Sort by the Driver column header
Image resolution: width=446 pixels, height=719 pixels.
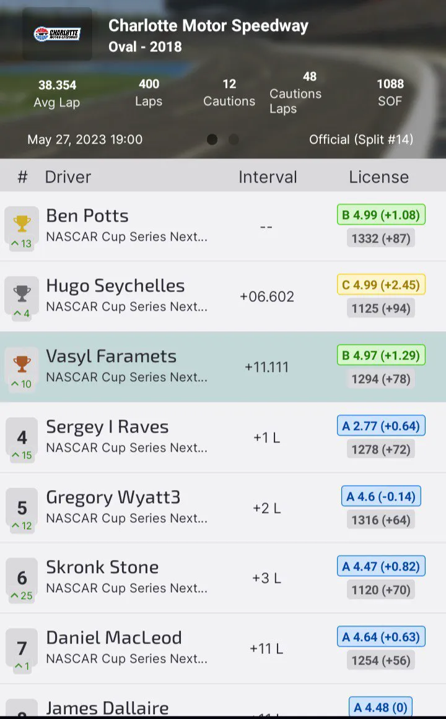pos(68,177)
